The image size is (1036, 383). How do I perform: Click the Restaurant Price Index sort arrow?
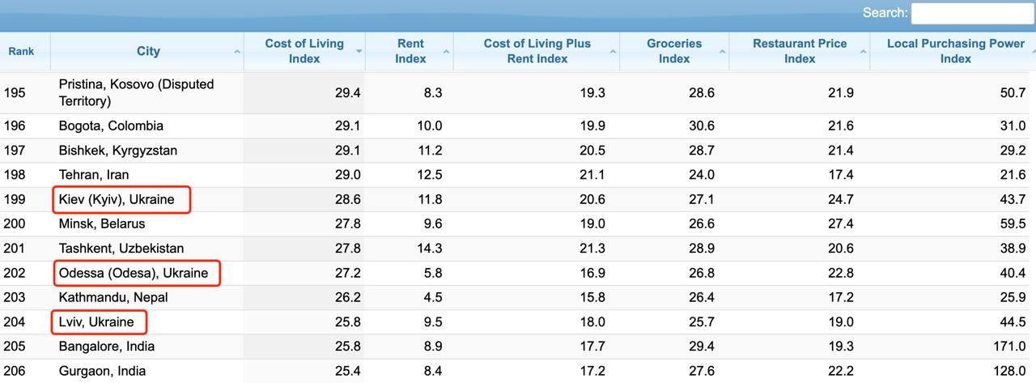(x=863, y=52)
